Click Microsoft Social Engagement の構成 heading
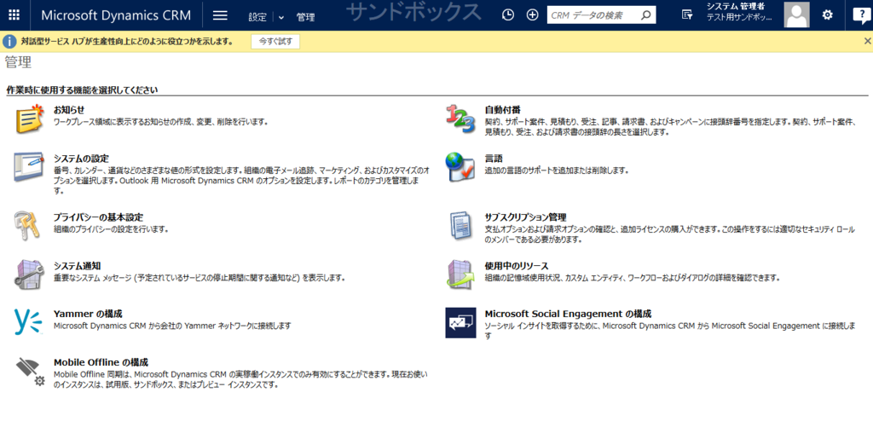The image size is (873, 427). click(568, 314)
